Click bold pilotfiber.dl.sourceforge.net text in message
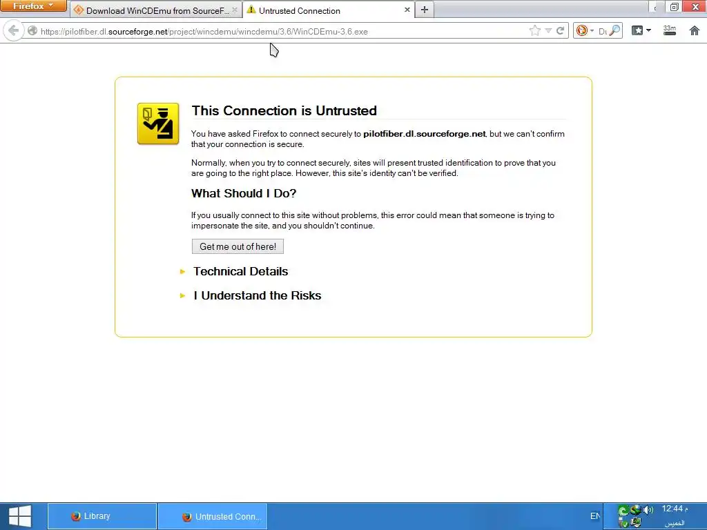This screenshot has height=530, width=707. tap(425, 134)
